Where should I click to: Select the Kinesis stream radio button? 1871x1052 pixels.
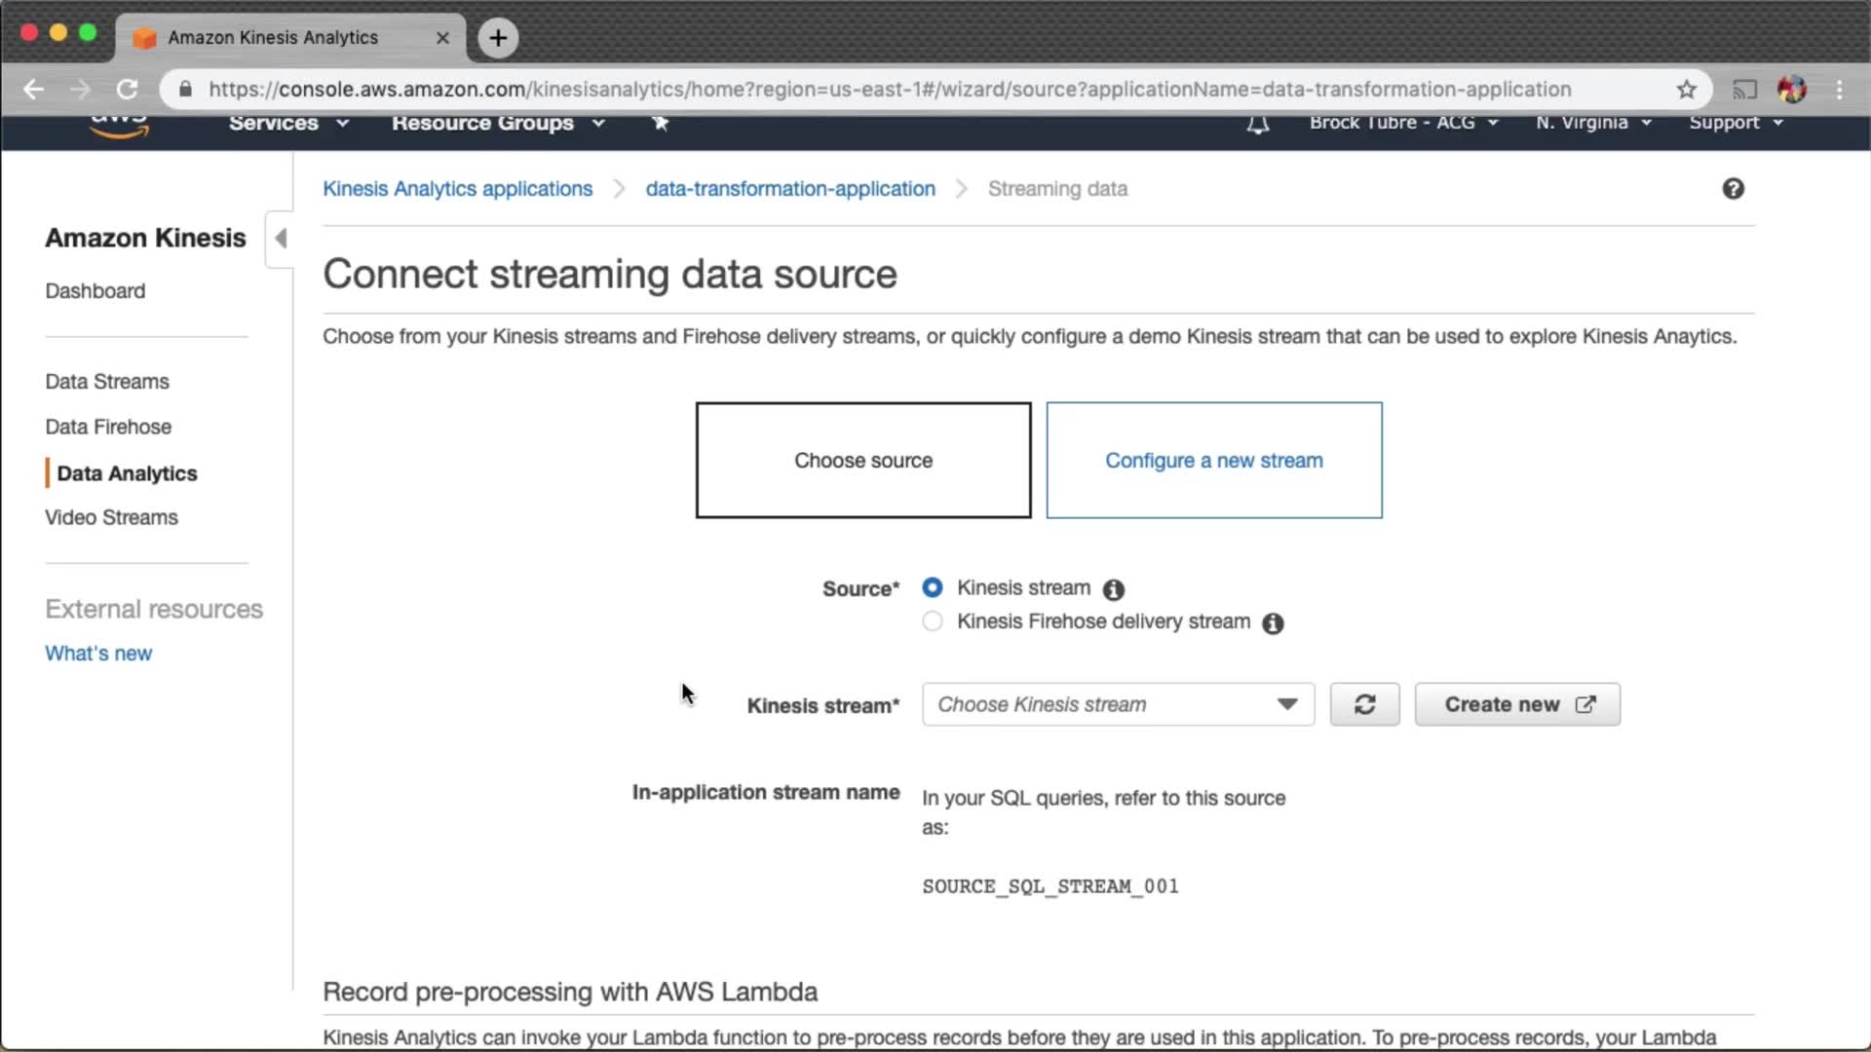click(x=933, y=587)
